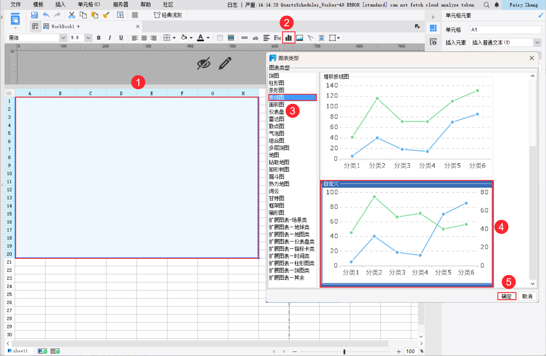Viewport: 546px width, 356px height.
Task: Select the 自定义 line chart thumbnail
Action: [407, 234]
